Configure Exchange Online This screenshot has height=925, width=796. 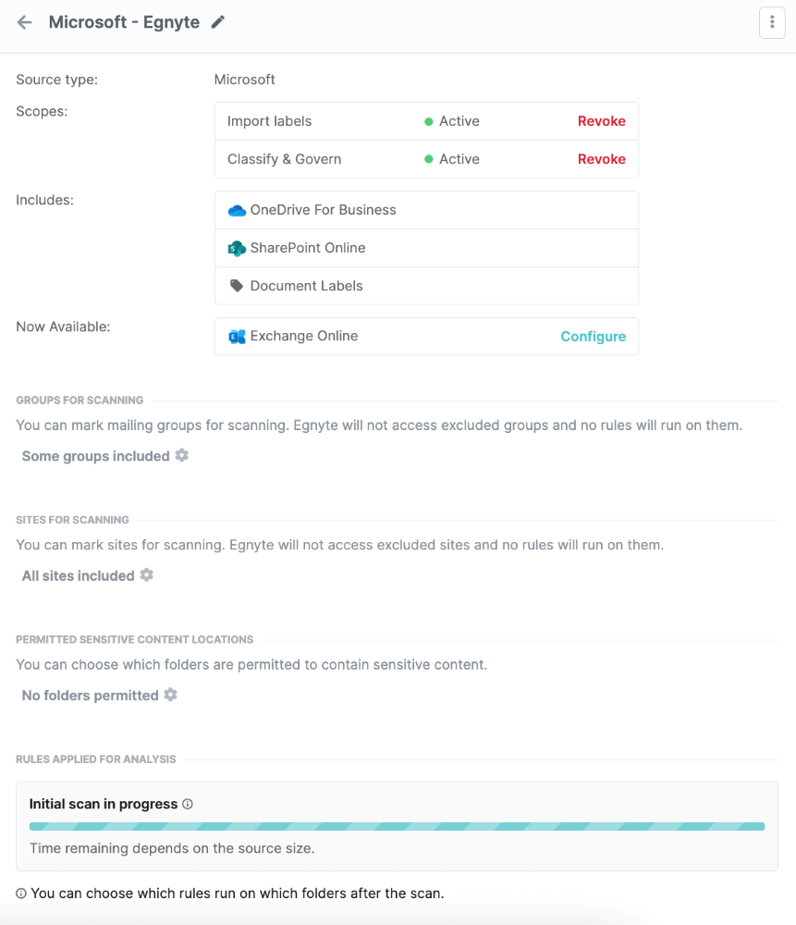point(593,337)
